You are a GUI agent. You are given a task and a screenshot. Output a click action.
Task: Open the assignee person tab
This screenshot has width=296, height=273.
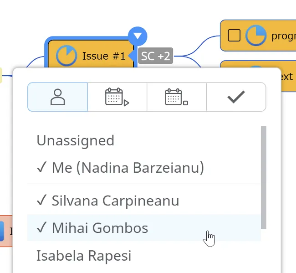coord(57,97)
